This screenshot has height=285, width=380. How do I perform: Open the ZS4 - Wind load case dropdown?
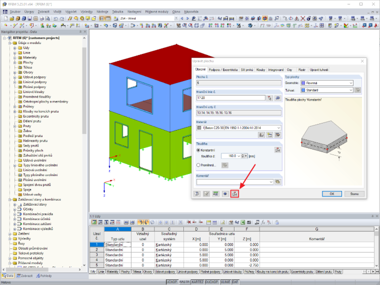click(176, 18)
